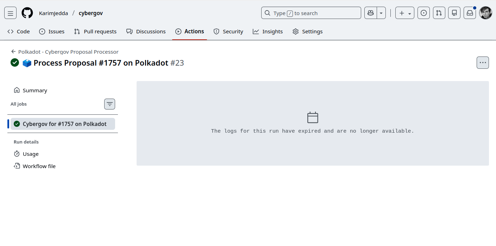
Task: Click the filter jobs icon button
Action: [x=109, y=104]
